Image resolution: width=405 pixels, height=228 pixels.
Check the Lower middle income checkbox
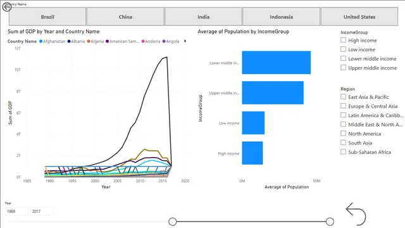click(343, 58)
